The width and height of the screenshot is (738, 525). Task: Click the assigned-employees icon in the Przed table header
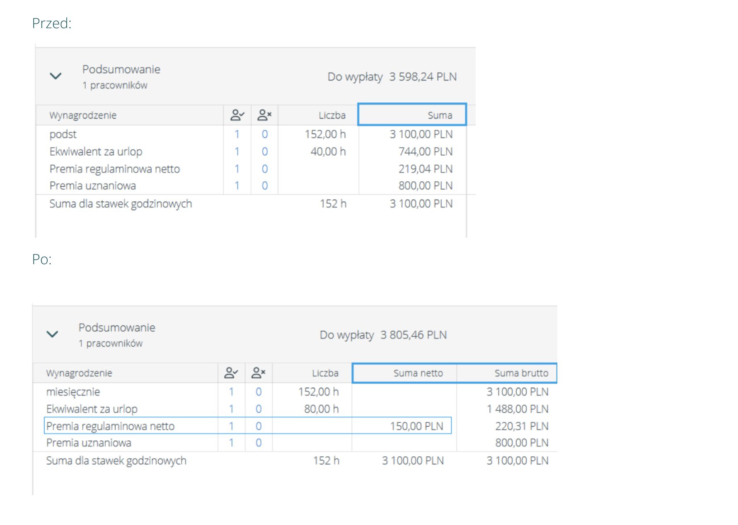(237, 115)
